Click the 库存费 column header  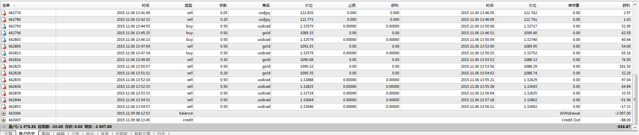(574, 5)
